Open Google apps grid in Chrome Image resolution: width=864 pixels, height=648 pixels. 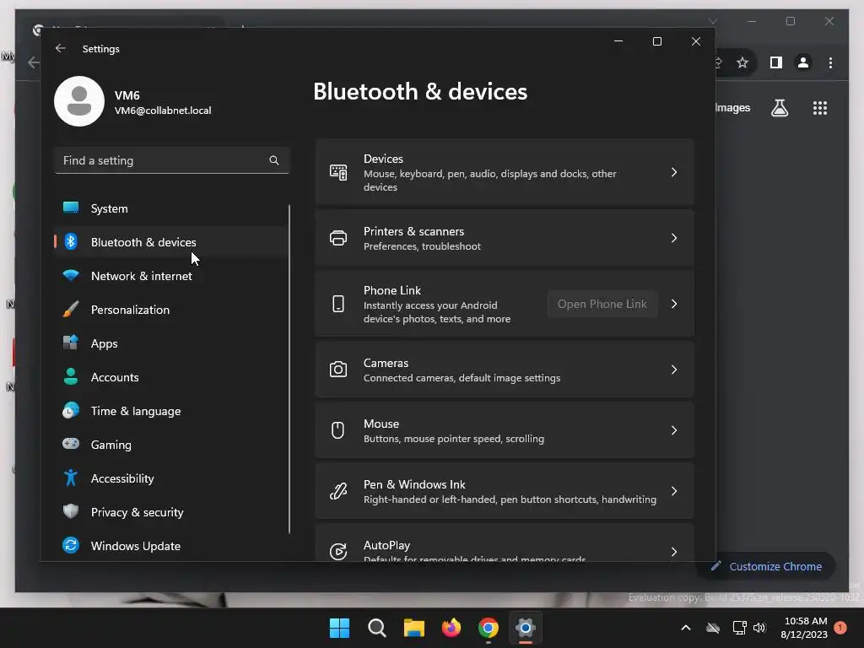click(820, 108)
